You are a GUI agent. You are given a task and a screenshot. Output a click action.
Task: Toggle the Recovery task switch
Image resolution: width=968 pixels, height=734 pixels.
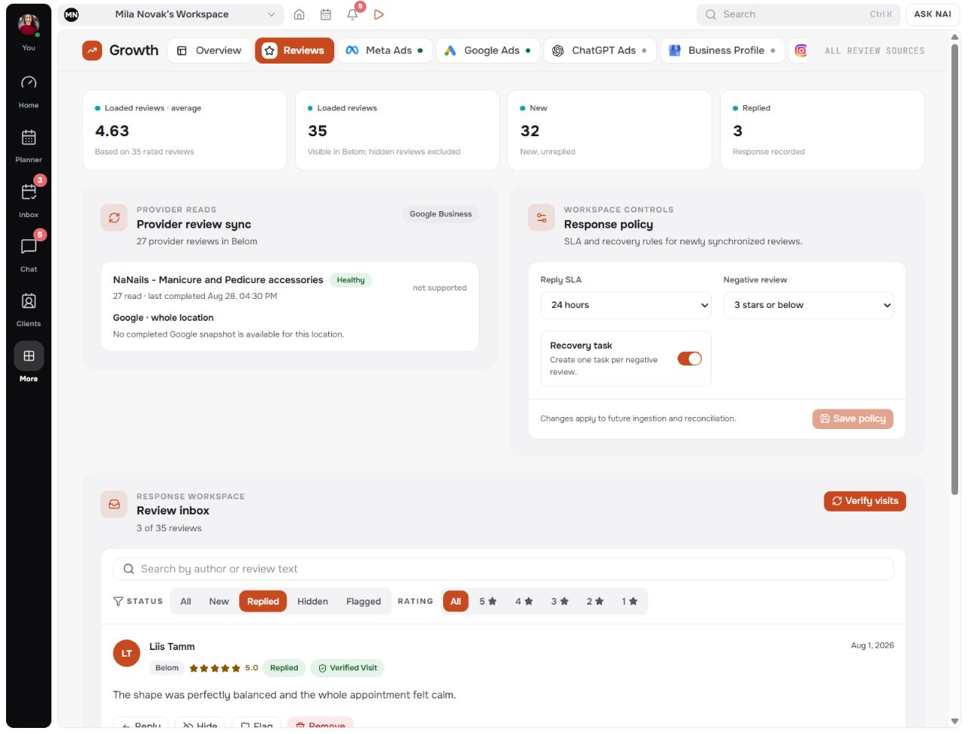[x=690, y=359]
